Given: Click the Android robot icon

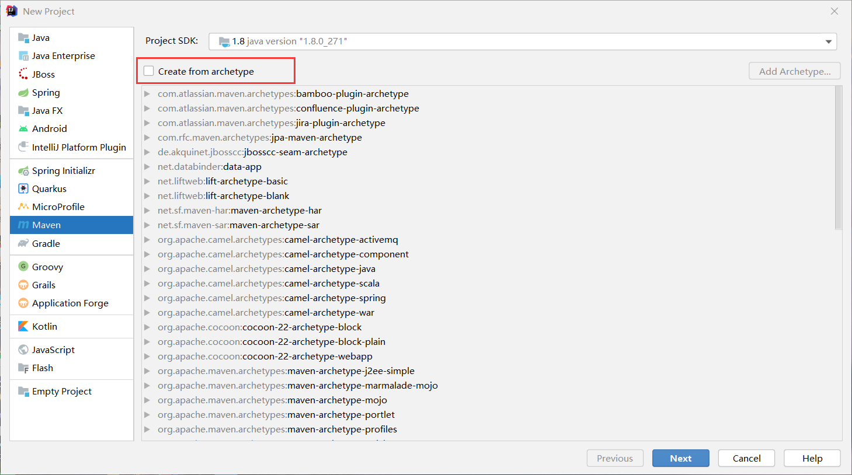Looking at the screenshot, I should [23, 128].
